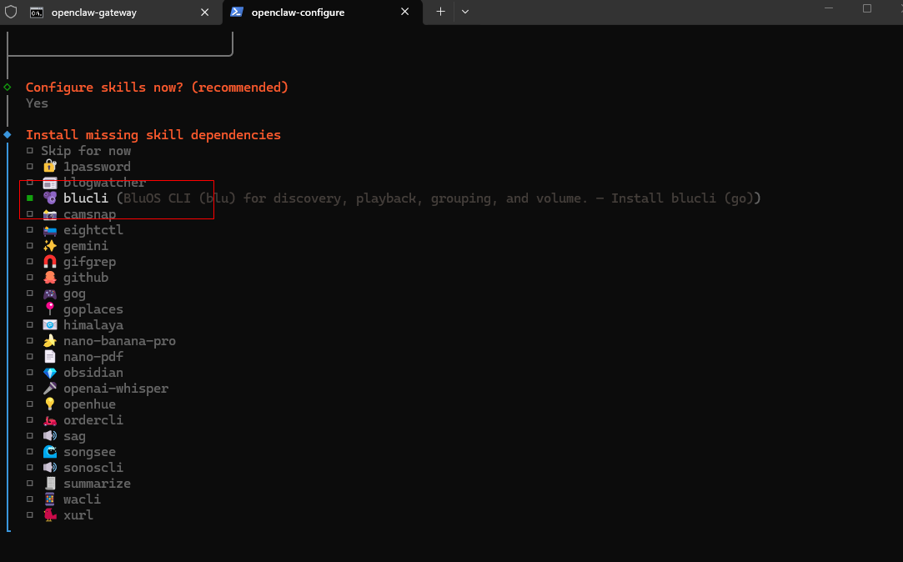The height and width of the screenshot is (562, 903).
Task: Click the openhue light bulb emoji icon
Action: [x=50, y=404]
